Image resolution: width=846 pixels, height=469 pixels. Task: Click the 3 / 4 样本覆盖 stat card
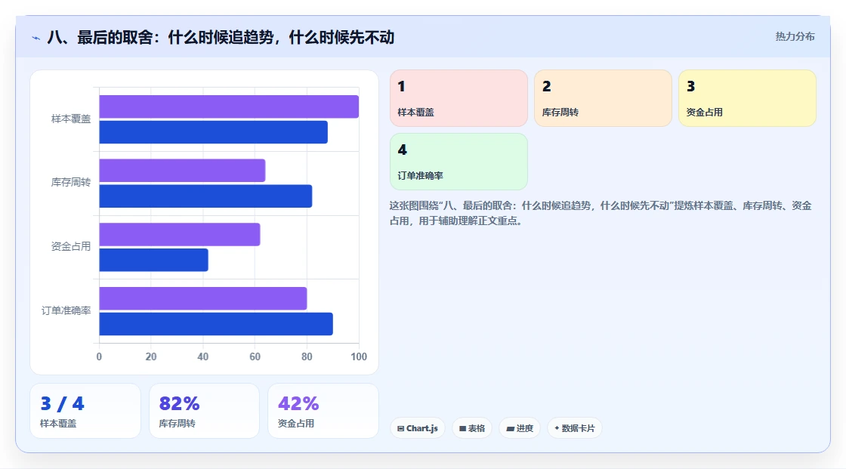pyautogui.click(x=85, y=411)
